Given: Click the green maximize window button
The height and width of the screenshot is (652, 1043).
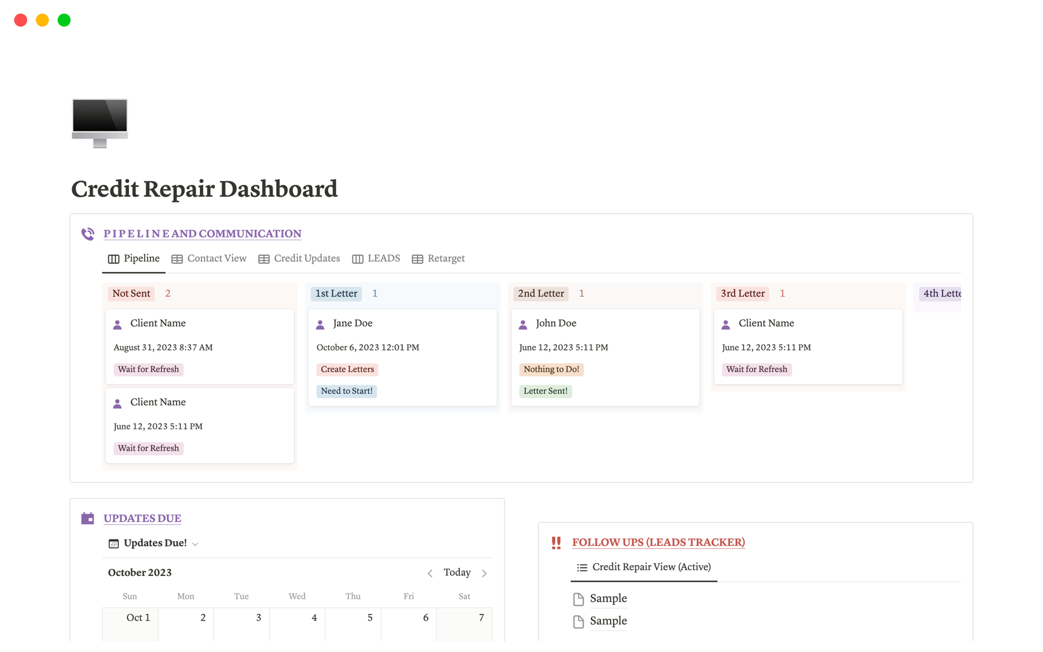Looking at the screenshot, I should 64,20.
